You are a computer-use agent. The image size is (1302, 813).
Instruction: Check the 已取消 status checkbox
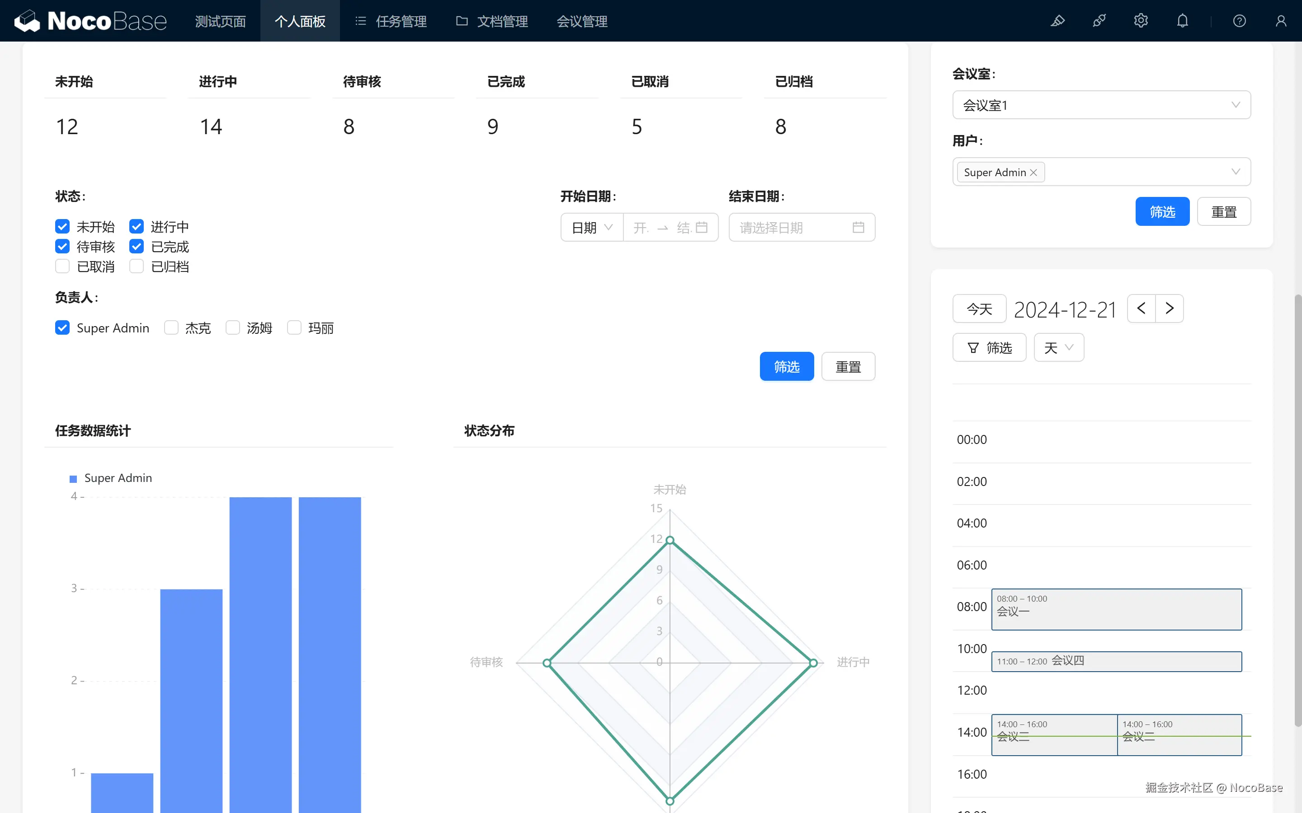(62, 266)
